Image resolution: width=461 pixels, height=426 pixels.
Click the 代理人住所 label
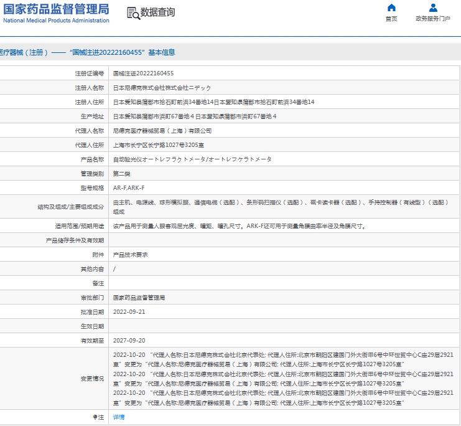tap(90, 145)
